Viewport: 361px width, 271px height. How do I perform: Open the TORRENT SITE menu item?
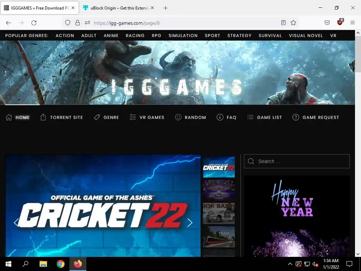(x=62, y=117)
